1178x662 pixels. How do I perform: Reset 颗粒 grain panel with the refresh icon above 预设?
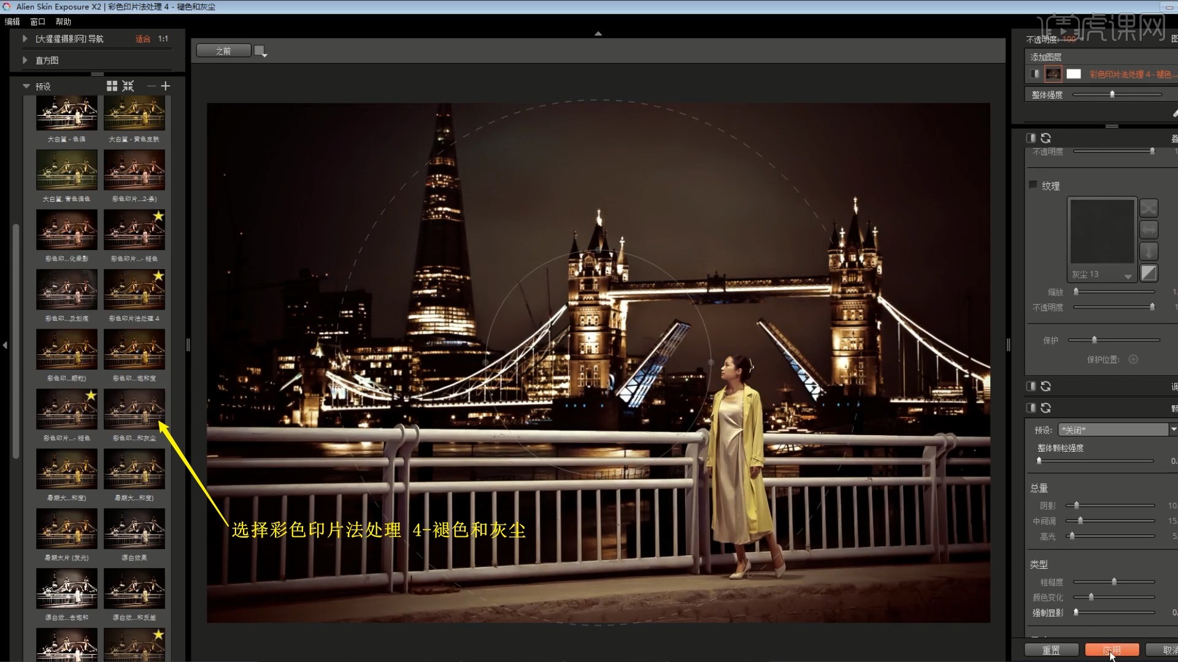pyautogui.click(x=1046, y=408)
